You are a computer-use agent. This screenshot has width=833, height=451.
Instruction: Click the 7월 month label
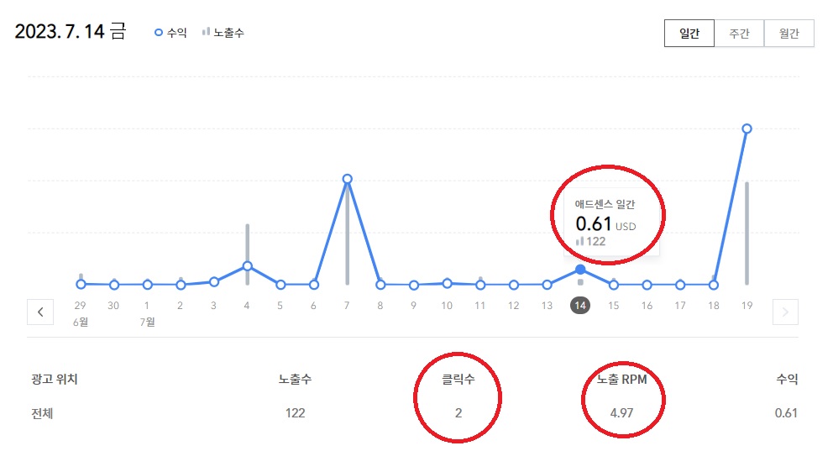pos(147,322)
